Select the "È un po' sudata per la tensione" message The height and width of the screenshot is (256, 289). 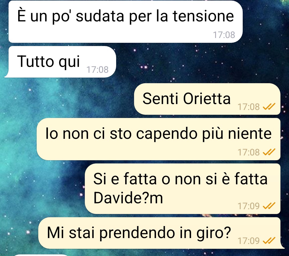click(x=126, y=22)
